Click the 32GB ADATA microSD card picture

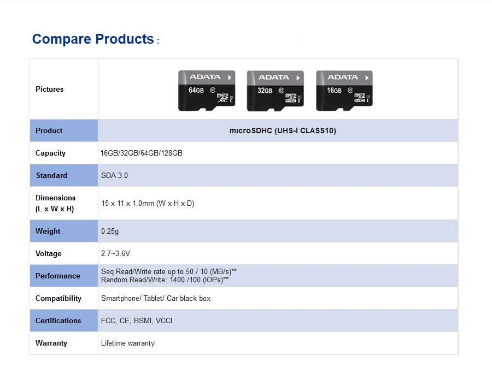(x=275, y=91)
